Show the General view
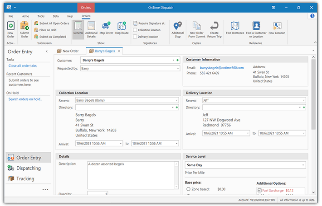322x206 pixels. [x=78, y=29]
